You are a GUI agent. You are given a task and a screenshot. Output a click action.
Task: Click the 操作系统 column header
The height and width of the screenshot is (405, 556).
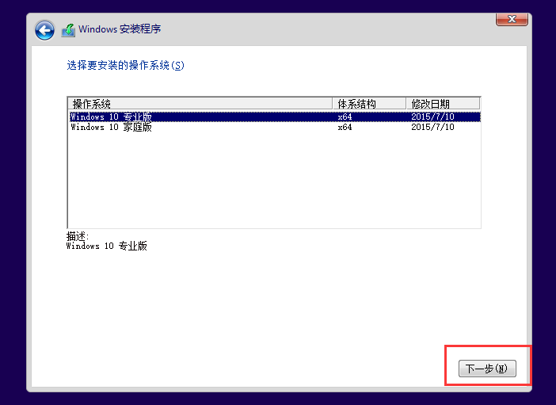(200, 104)
